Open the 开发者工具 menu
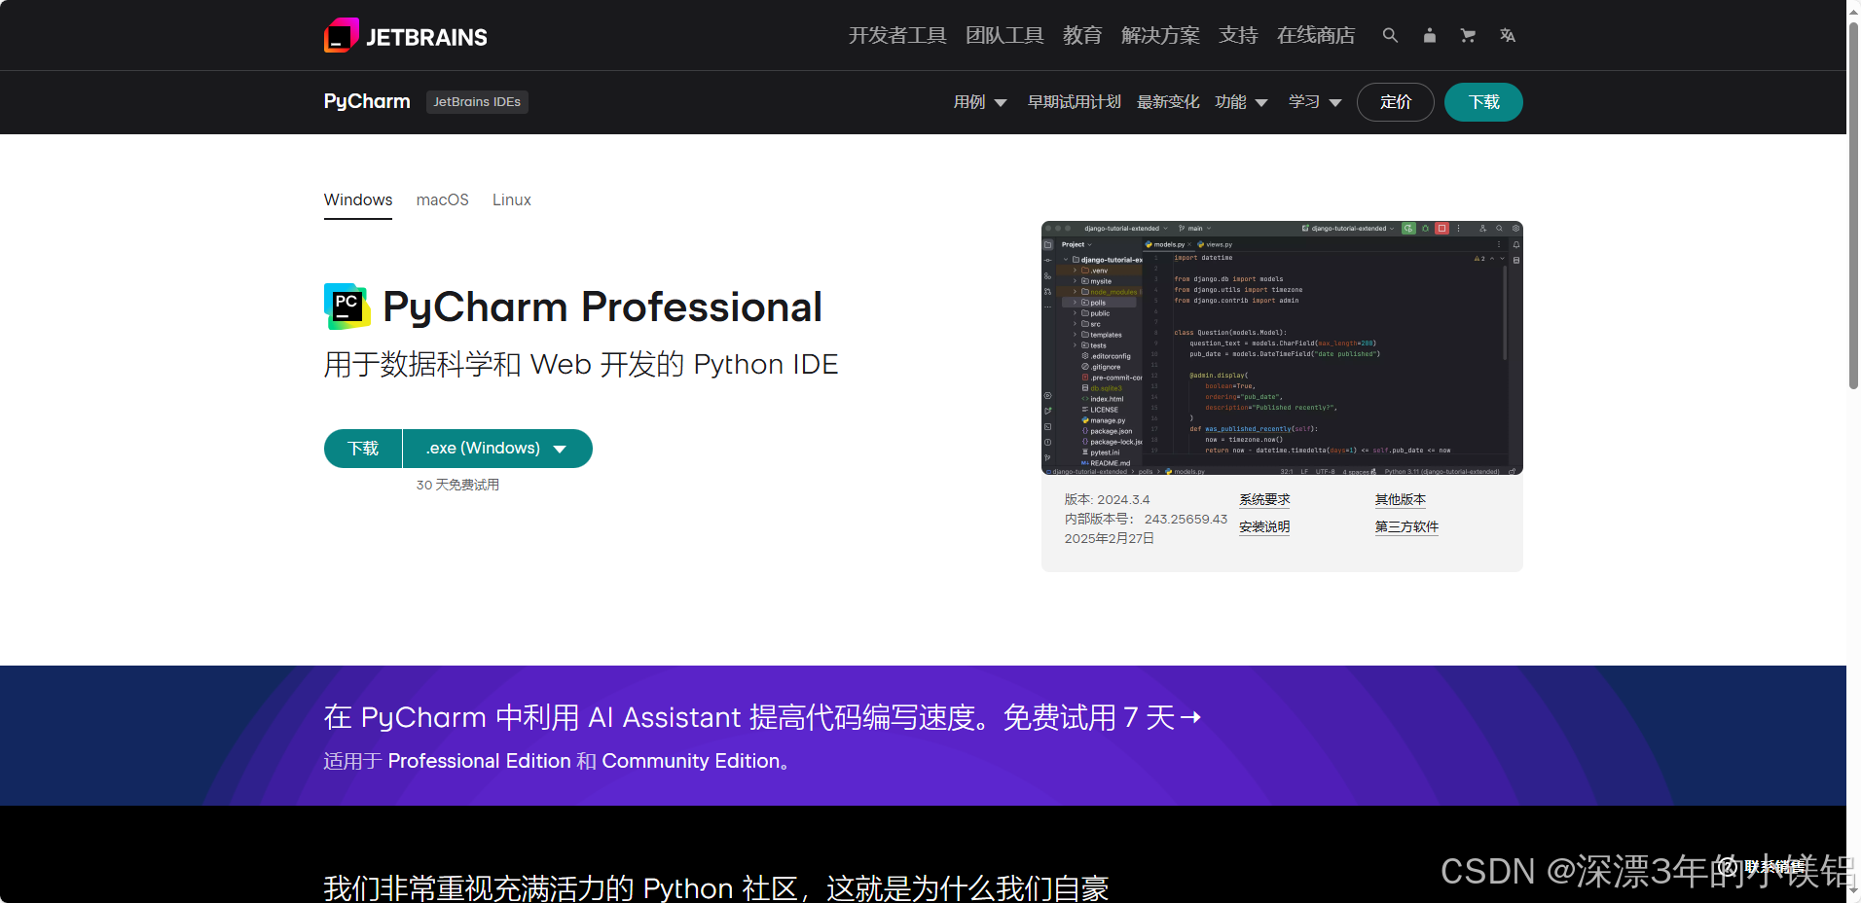Viewport: 1861px width, 903px height. coord(897,35)
